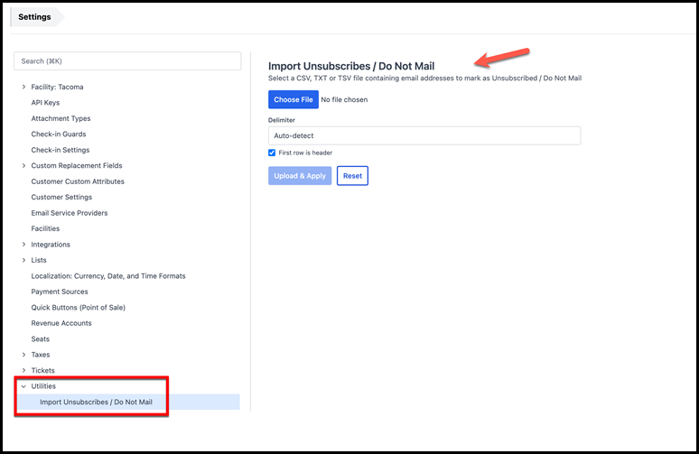Viewport: 699px width, 454px height.
Task: Click the Reset button
Action: (x=352, y=176)
